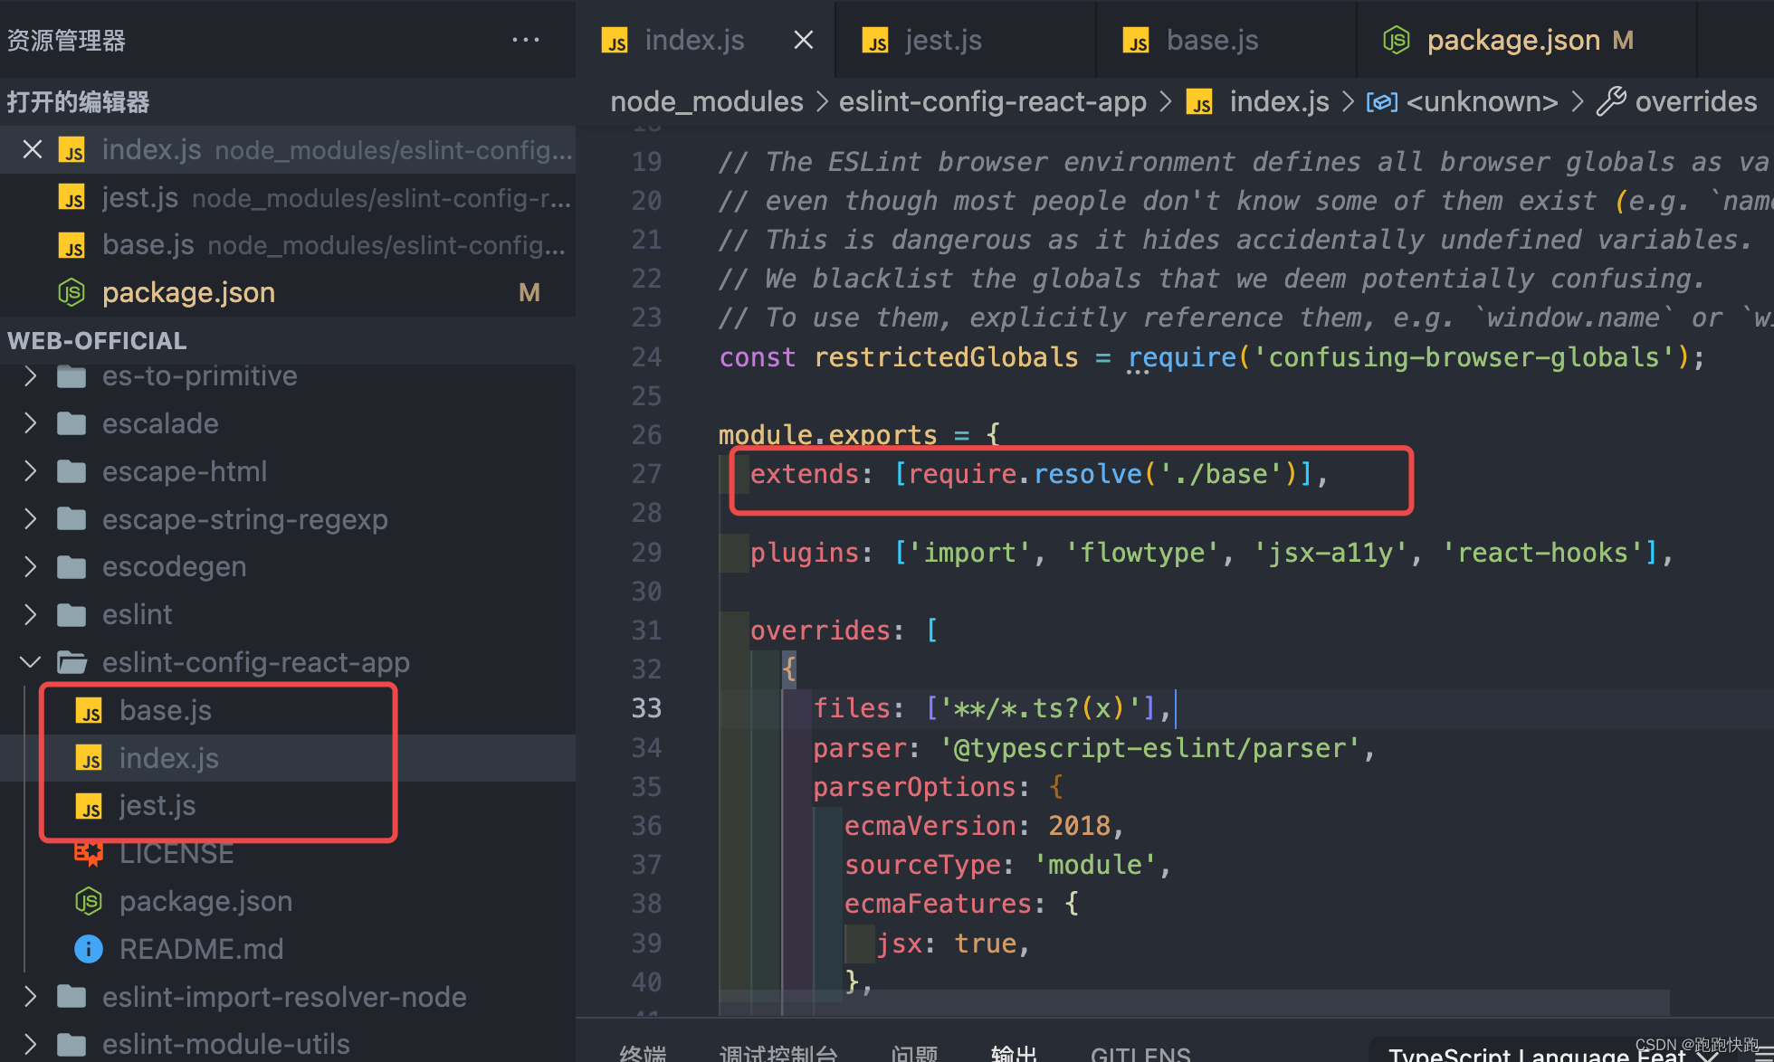This screenshot has height=1062, width=1774.
Task: Open the explorer more actions ellipsis menu
Action: [526, 40]
